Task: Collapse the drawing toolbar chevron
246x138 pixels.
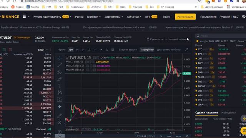Action: coord(60,136)
